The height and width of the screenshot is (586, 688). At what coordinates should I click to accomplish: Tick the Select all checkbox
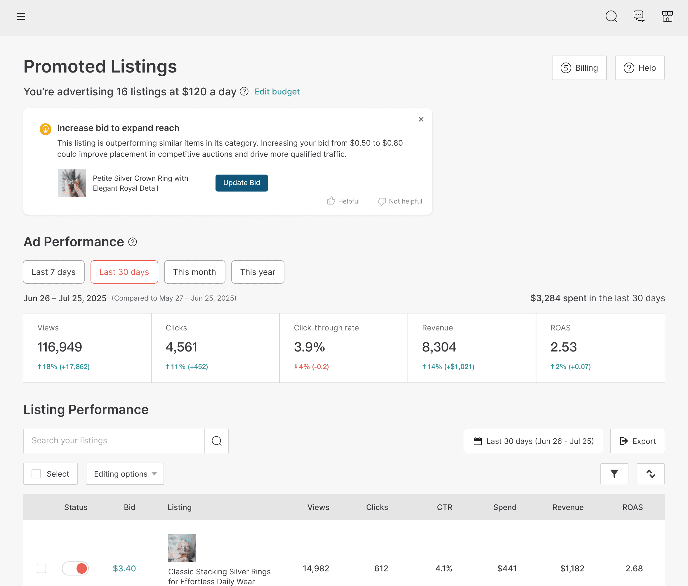click(37, 474)
